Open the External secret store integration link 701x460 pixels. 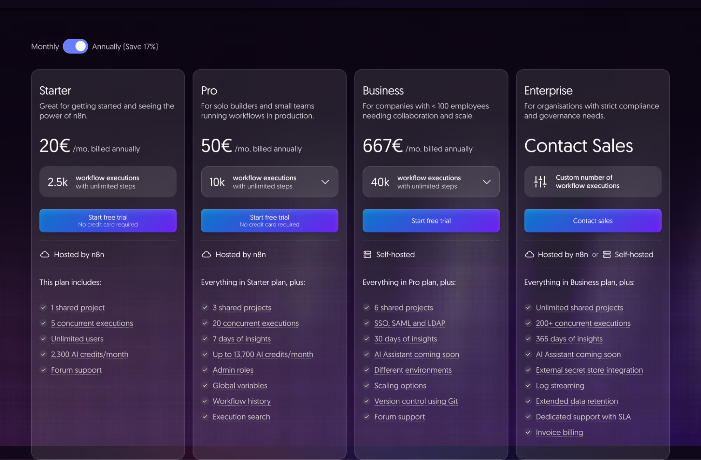click(589, 370)
